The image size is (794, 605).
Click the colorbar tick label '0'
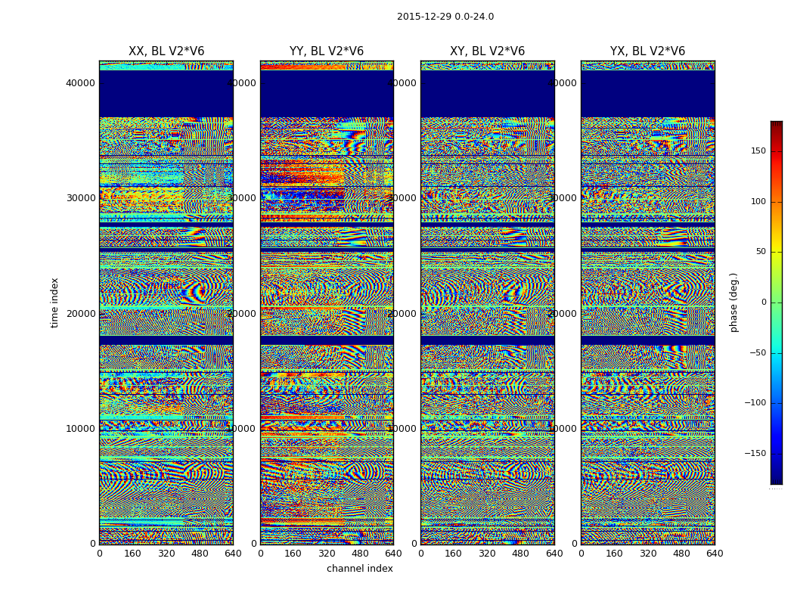[x=764, y=302]
